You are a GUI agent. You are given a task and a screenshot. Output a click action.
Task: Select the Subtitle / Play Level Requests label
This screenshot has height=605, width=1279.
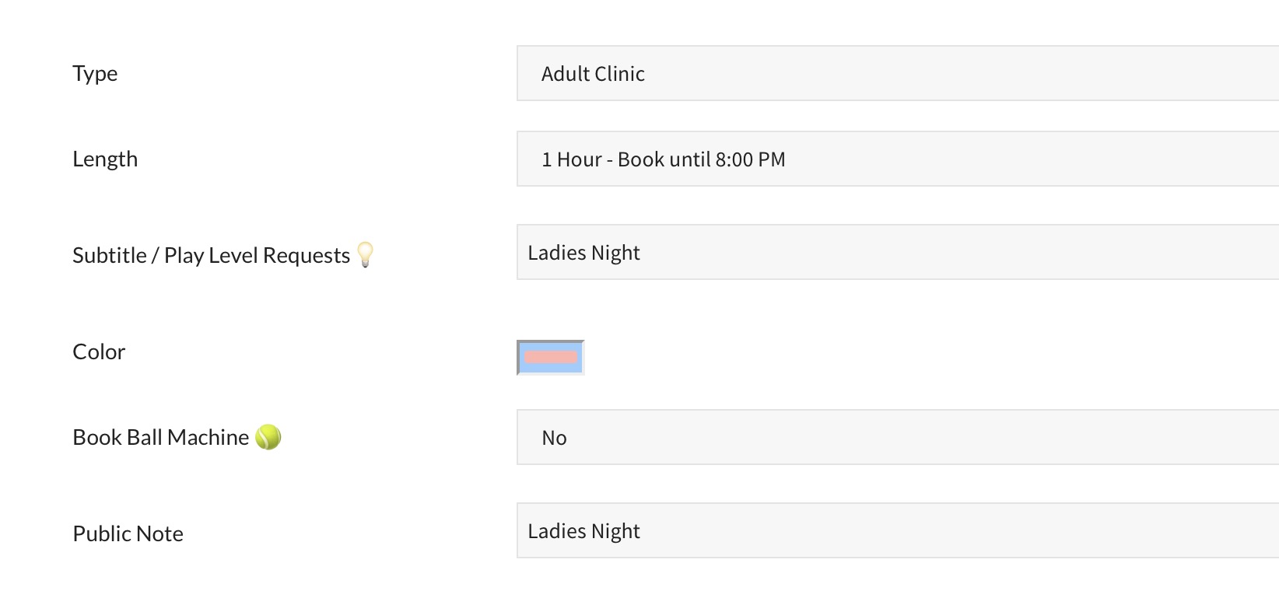point(211,256)
